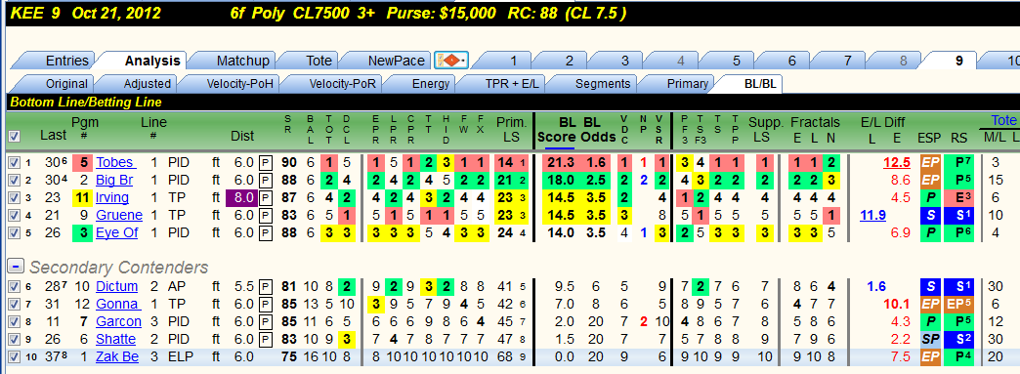Open the Tobes horse link
This screenshot has width=1020, height=374.
pos(116,162)
